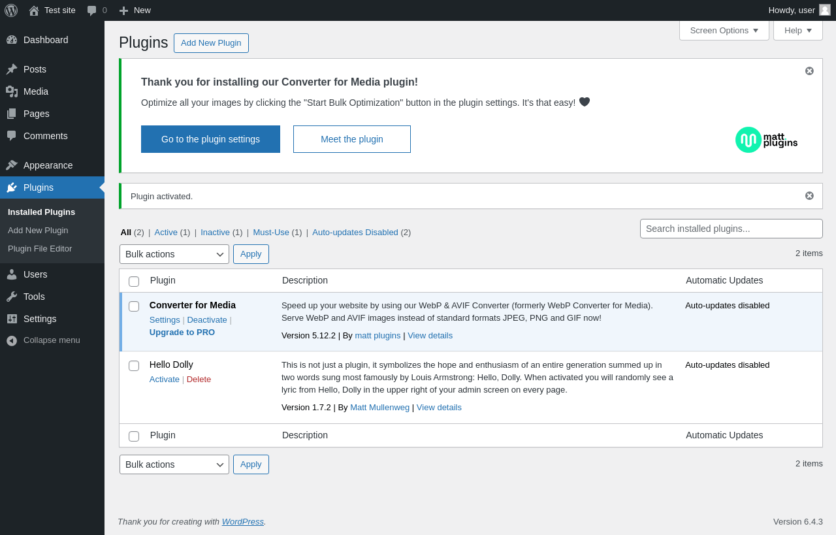Screen dimensions: 836x535
Task: Toggle the select-all checkbox in table header
Action: (134, 282)
